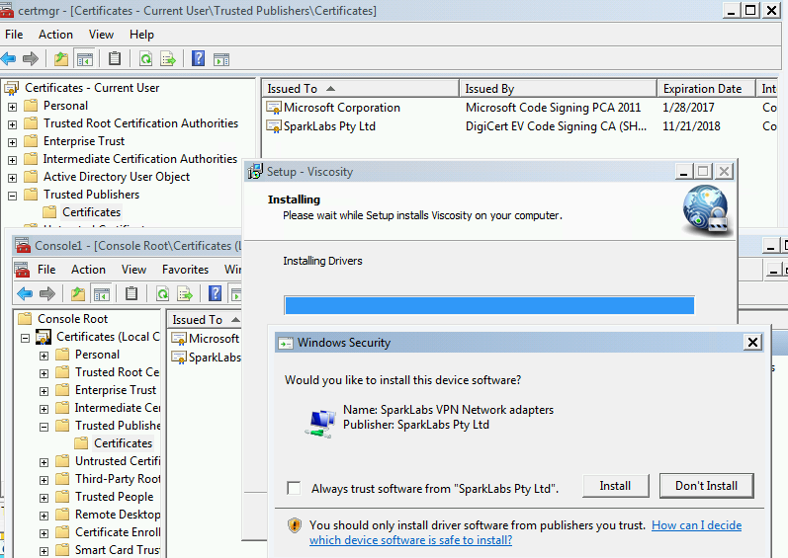Select Console Root in Console1 tree
The image size is (788, 558).
point(72,319)
